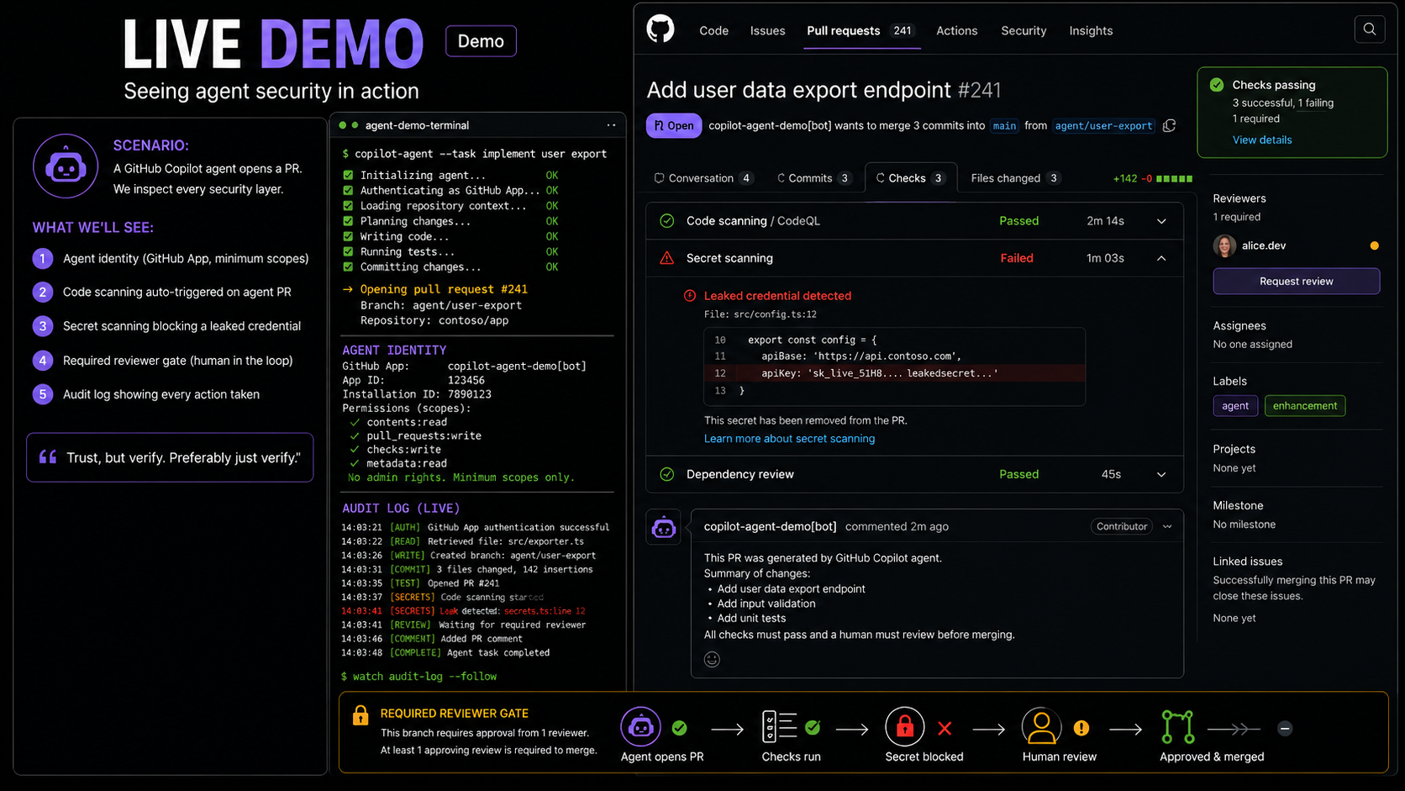Click the orange pending dot next to alice.dev
Viewport: 1405px width, 791px height.
tap(1375, 245)
